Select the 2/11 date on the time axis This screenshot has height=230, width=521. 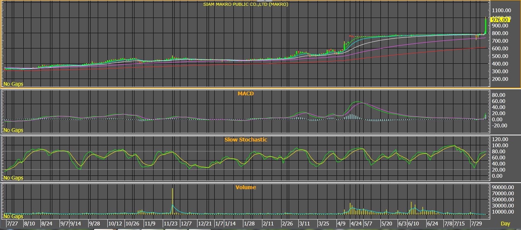[268, 223]
